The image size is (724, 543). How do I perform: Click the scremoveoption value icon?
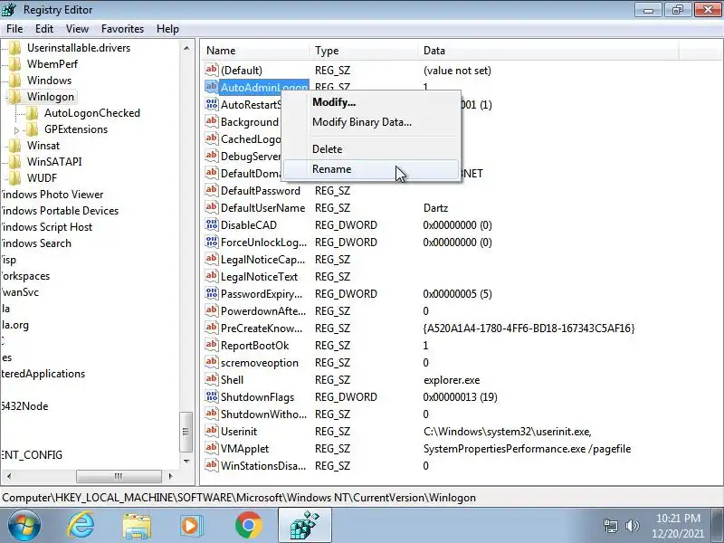click(212, 363)
